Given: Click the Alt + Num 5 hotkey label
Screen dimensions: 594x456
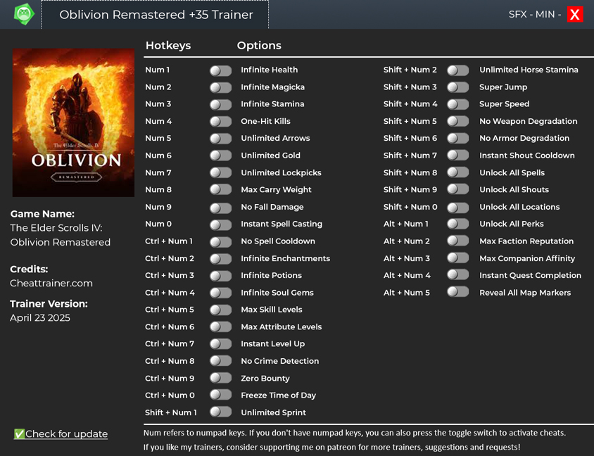Looking at the screenshot, I should (x=407, y=293).
